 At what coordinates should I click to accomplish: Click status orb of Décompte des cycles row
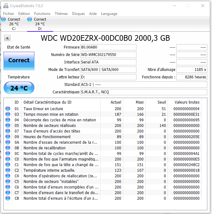click(x=8, y=120)
